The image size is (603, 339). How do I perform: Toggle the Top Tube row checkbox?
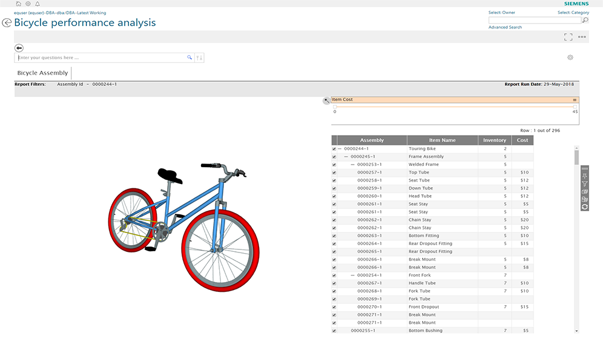point(334,173)
